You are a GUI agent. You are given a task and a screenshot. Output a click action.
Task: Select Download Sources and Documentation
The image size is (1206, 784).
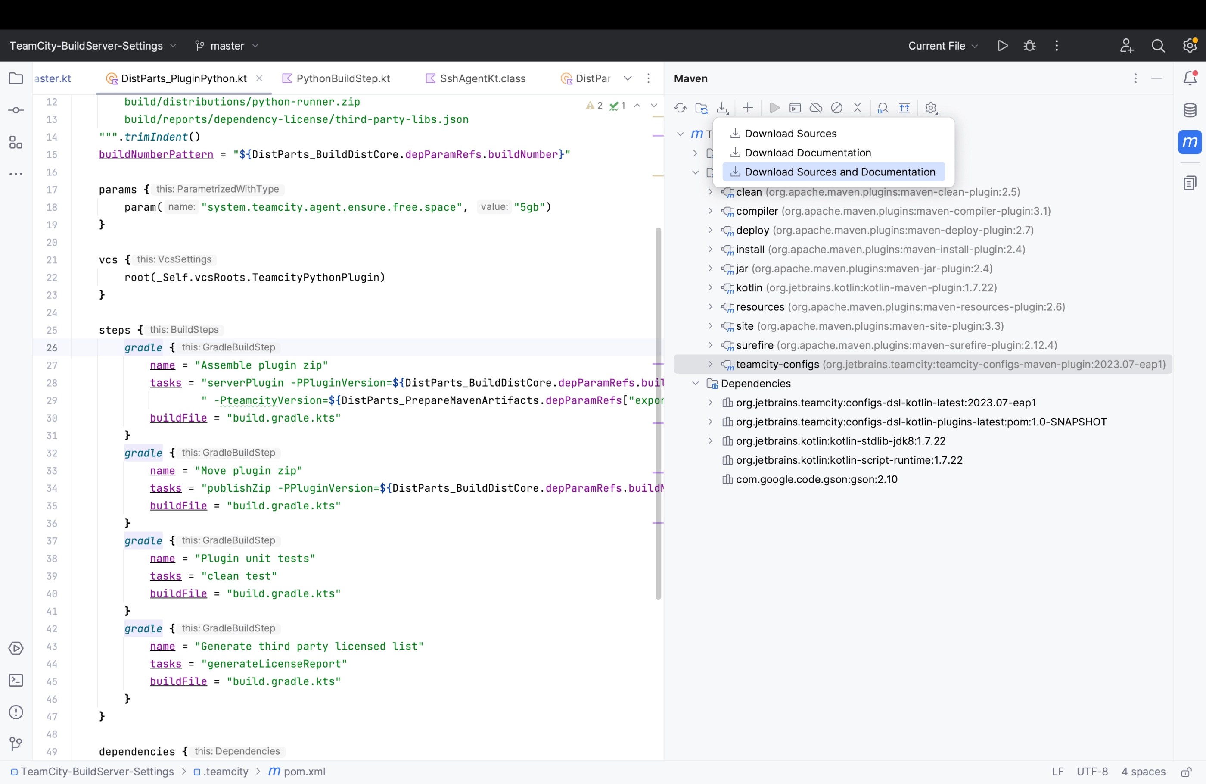[x=834, y=172]
